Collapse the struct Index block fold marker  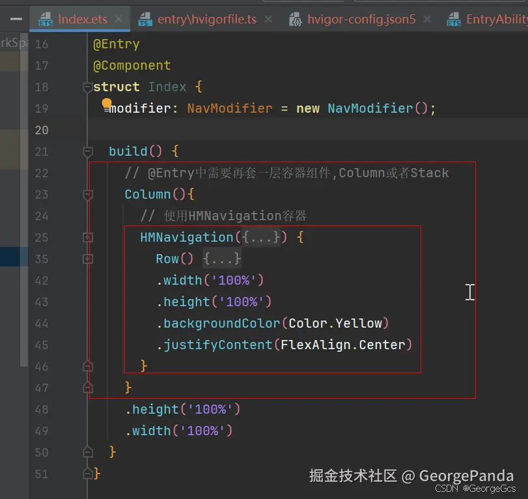[x=87, y=87]
